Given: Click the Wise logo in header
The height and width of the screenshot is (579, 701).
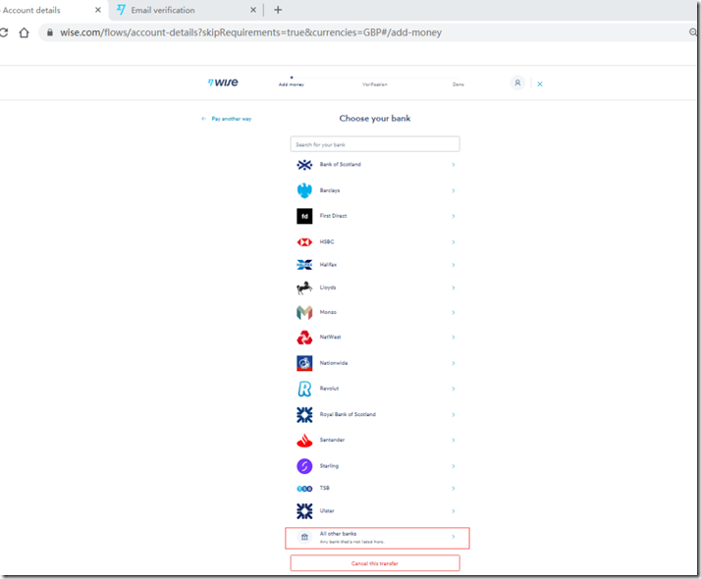Looking at the screenshot, I should pyautogui.click(x=223, y=83).
